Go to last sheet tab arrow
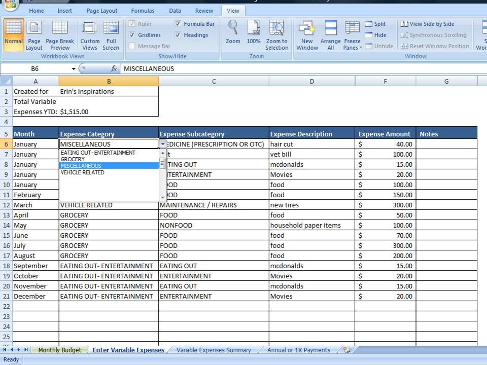The image size is (487, 365). click(x=26, y=350)
